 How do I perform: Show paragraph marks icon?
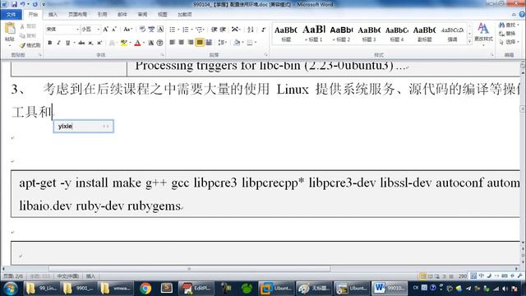[263, 30]
